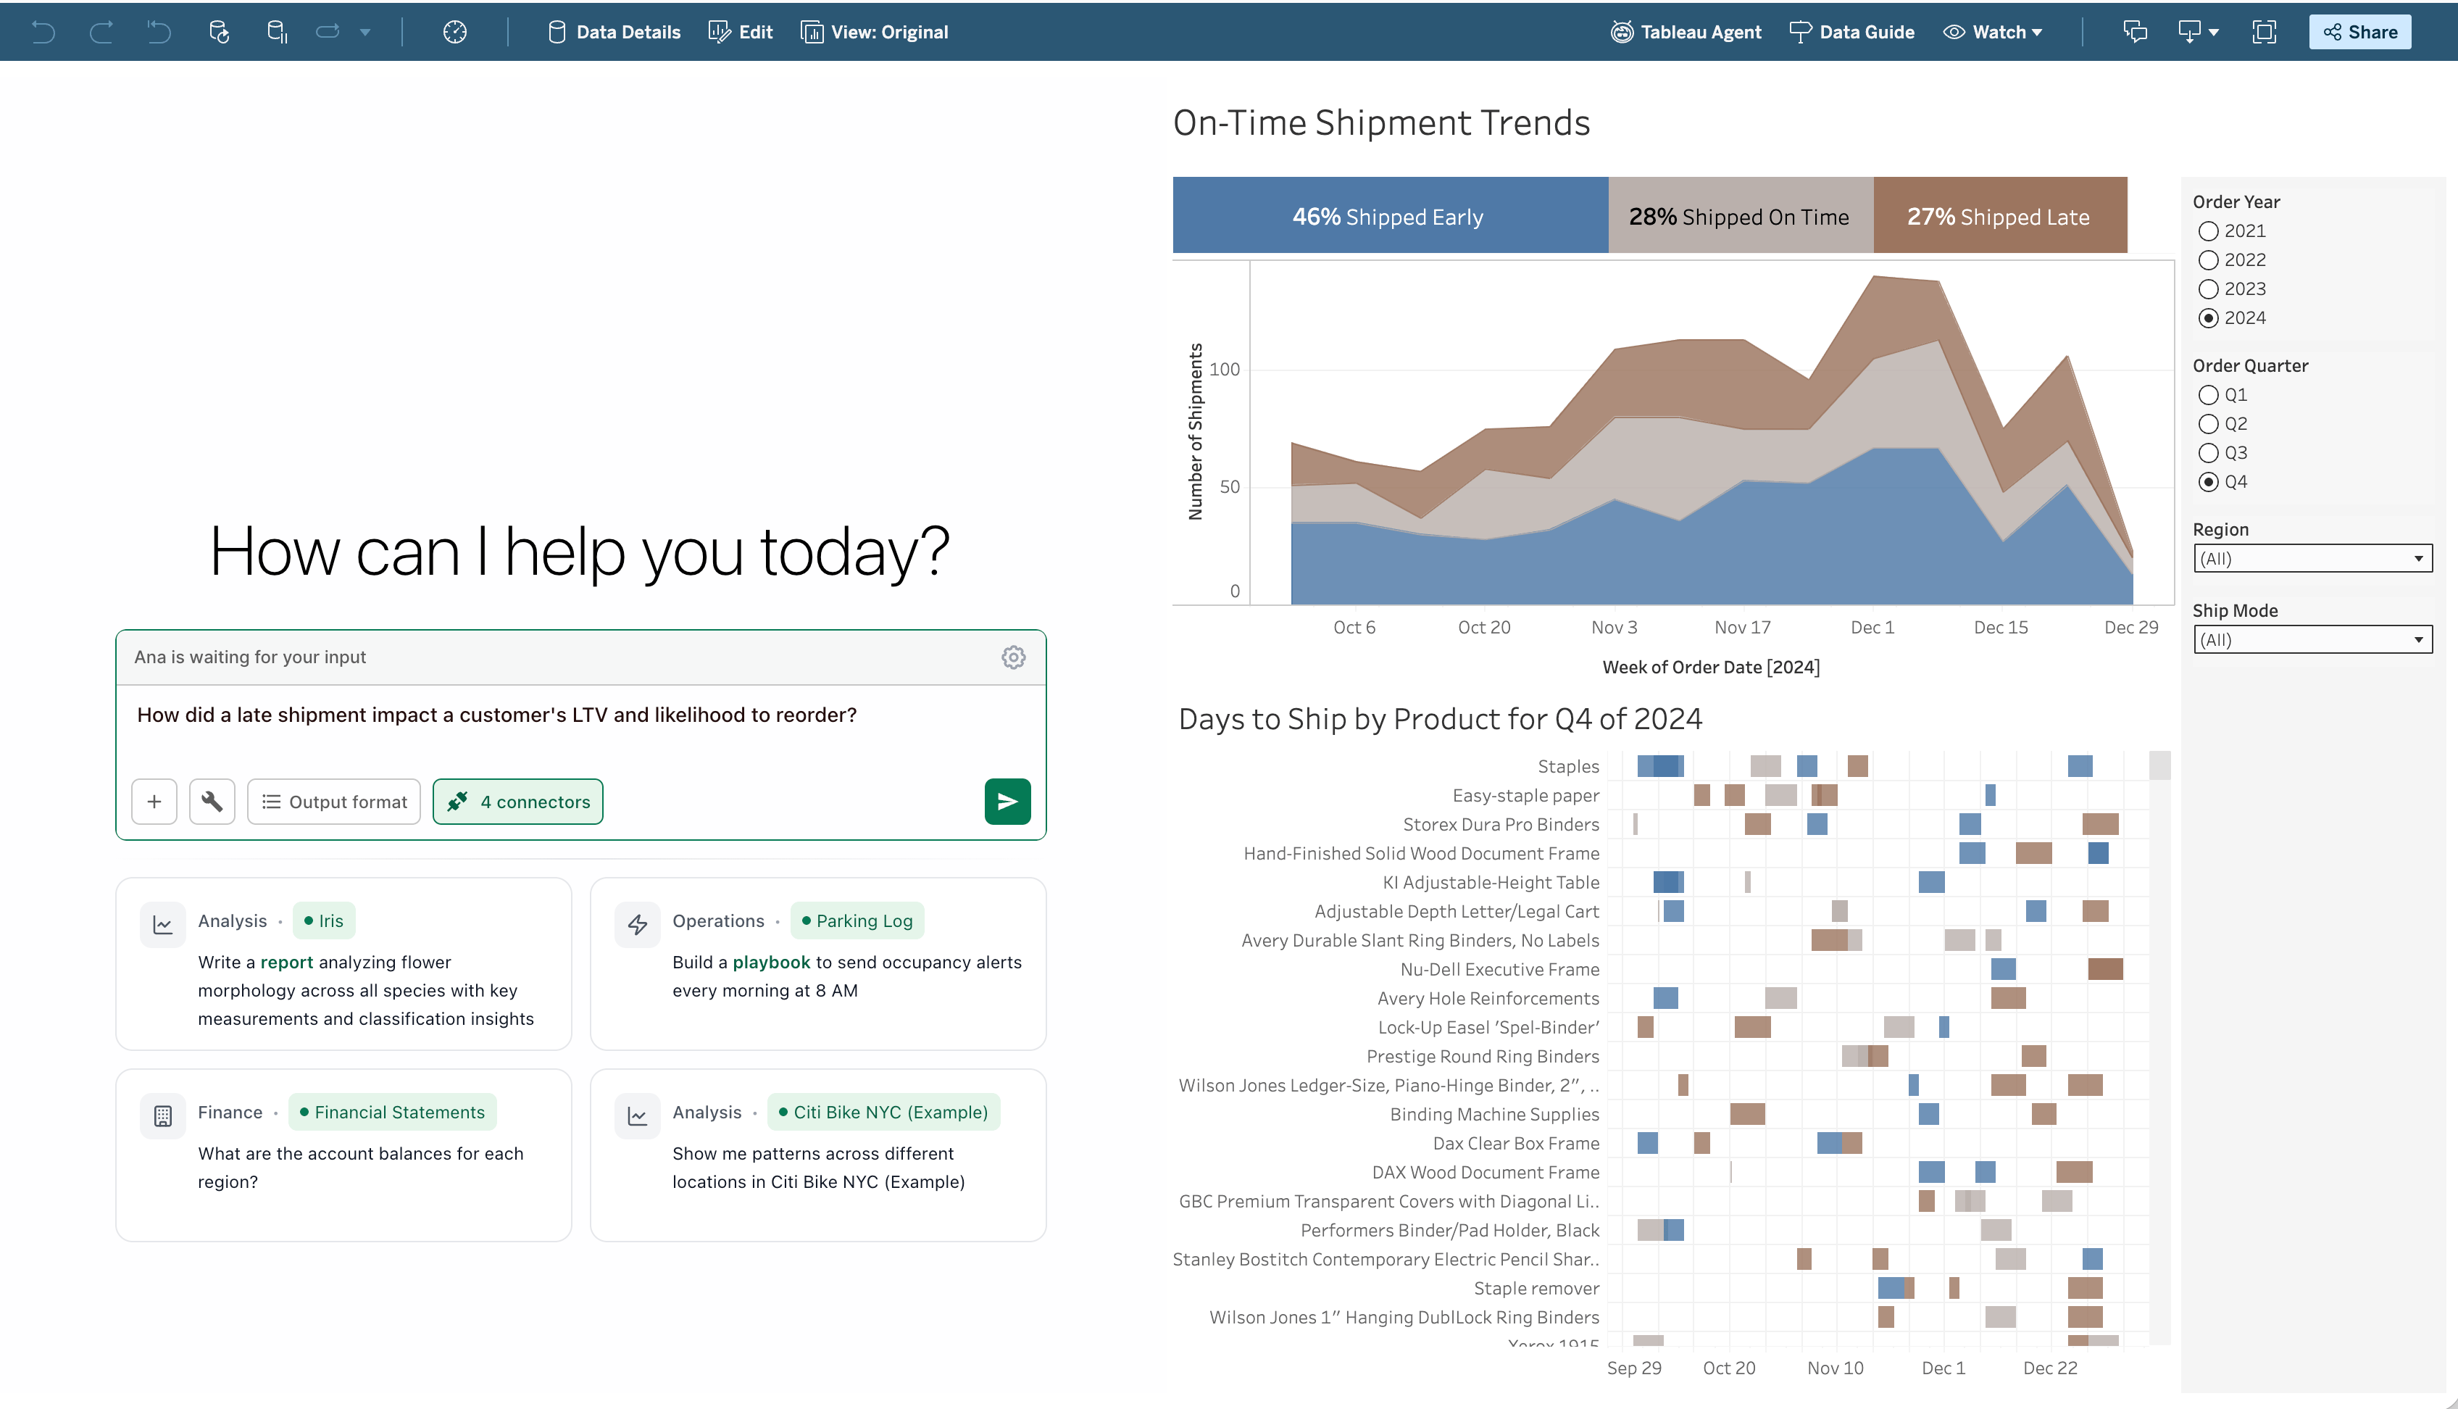The width and height of the screenshot is (2458, 1409).
Task: Click the Citi Bike NYC (Example) tag
Action: pyautogui.click(x=883, y=1112)
